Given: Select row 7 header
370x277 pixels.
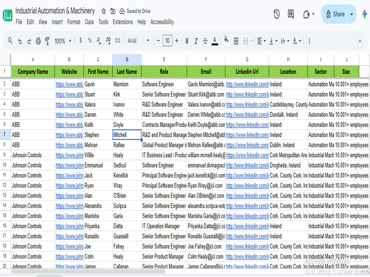Looking at the screenshot, I should click(4, 135).
